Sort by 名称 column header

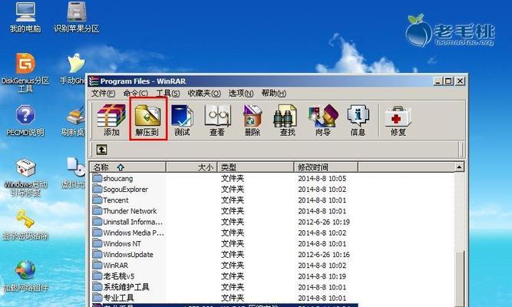[127, 167]
